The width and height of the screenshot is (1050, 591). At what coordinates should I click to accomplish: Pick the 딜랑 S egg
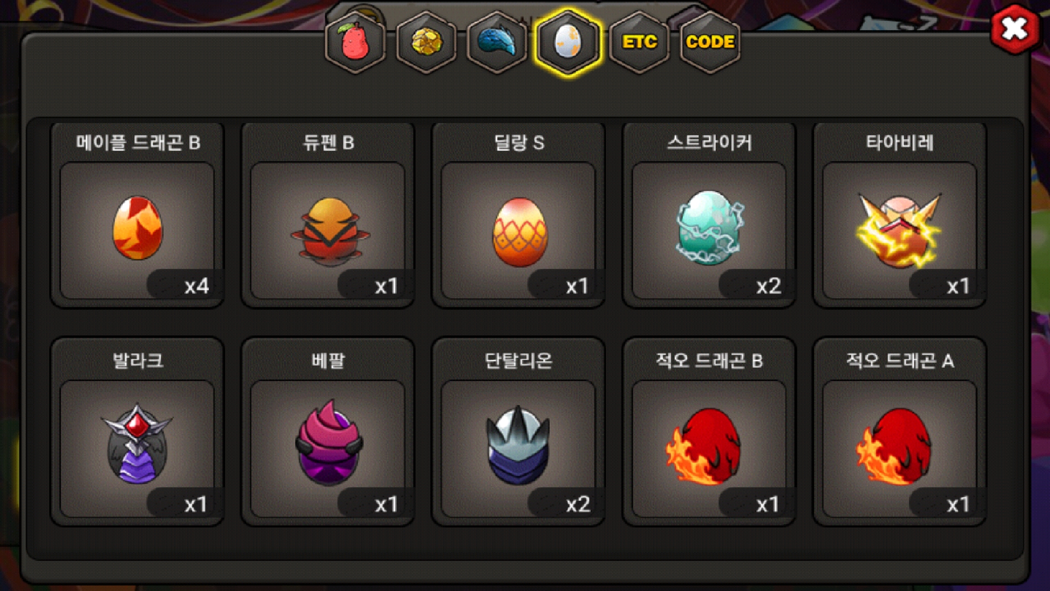[520, 232]
